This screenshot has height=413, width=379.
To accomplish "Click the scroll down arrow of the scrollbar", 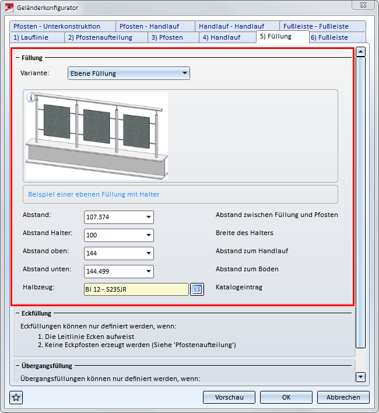I will tap(360, 377).
